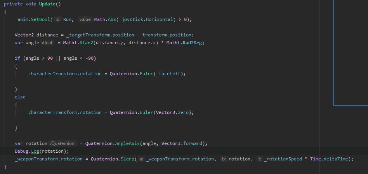Click rotation variable beside ':Quaternion' hint
The image size is (368, 174).
(36, 143)
